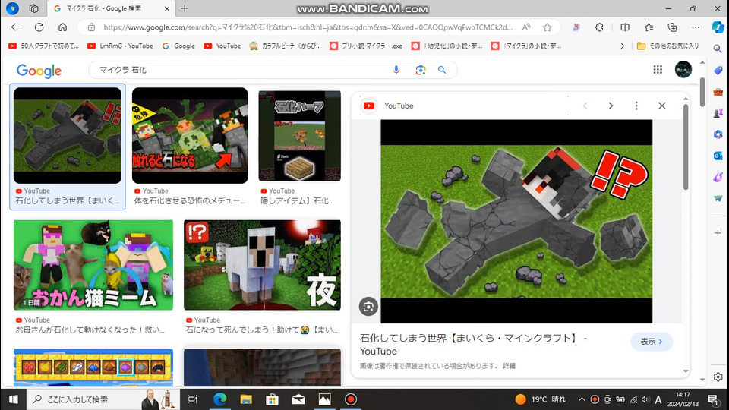Open the 夜 sheep thumbnail
This screenshot has height=410, width=729.
coord(262,265)
